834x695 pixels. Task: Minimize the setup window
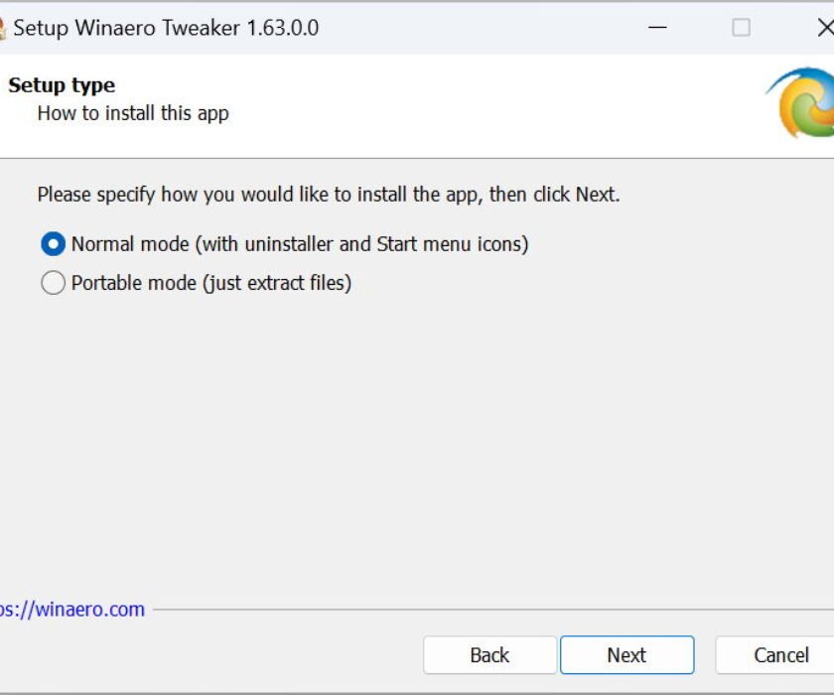pyautogui.click(x=656, y=28)
